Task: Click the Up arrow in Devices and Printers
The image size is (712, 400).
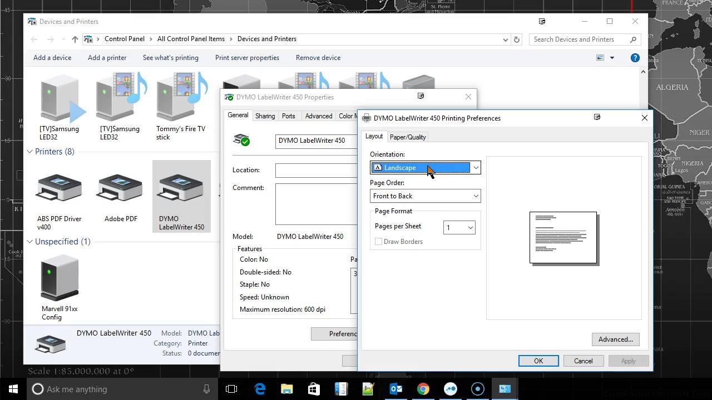Action: (75, 39)
